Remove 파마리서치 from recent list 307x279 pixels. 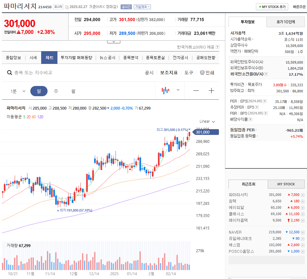coord(303,195)
